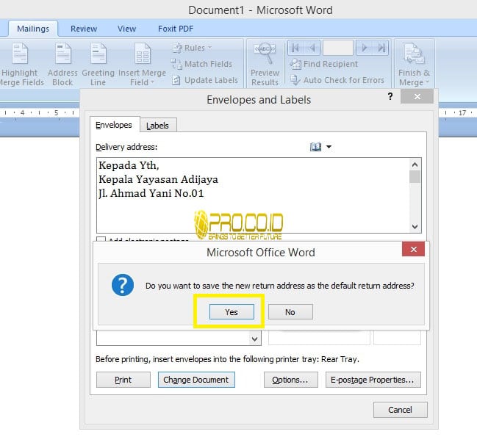Click Auto Check for Errors
The width and height of the screenshot is (477, 448).
click(337, 80)
